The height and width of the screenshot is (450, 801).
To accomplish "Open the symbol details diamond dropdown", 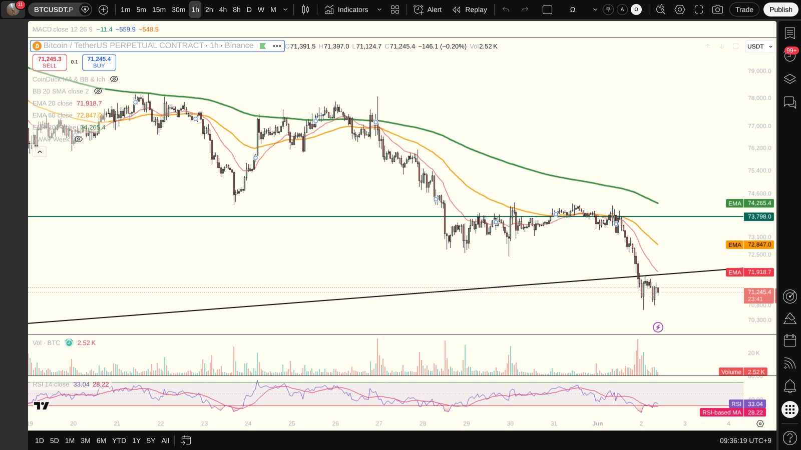I will pos(85,9).
